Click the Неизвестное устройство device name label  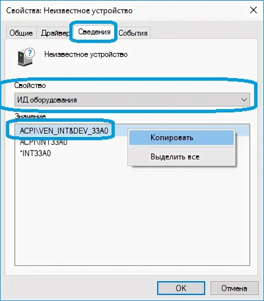[x=86, y=55]
